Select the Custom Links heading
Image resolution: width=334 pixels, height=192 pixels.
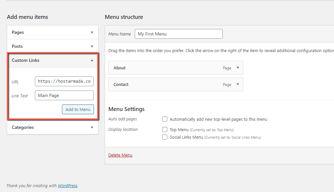point(25,61)
